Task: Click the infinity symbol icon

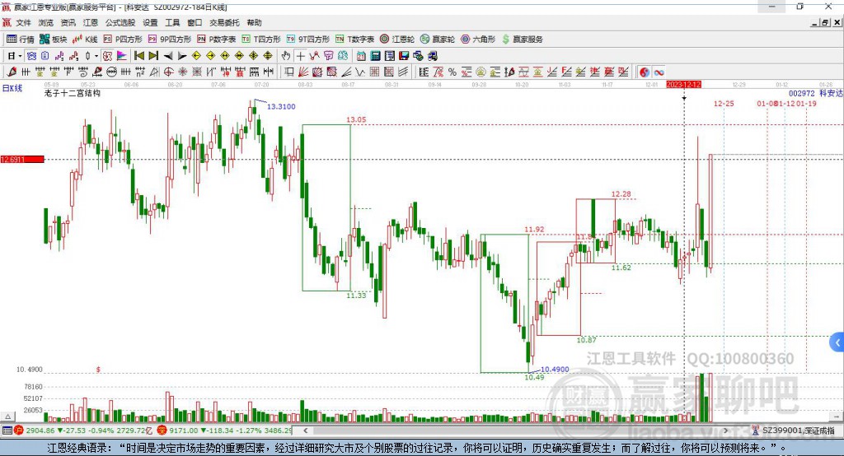Action: pos(659,72)
